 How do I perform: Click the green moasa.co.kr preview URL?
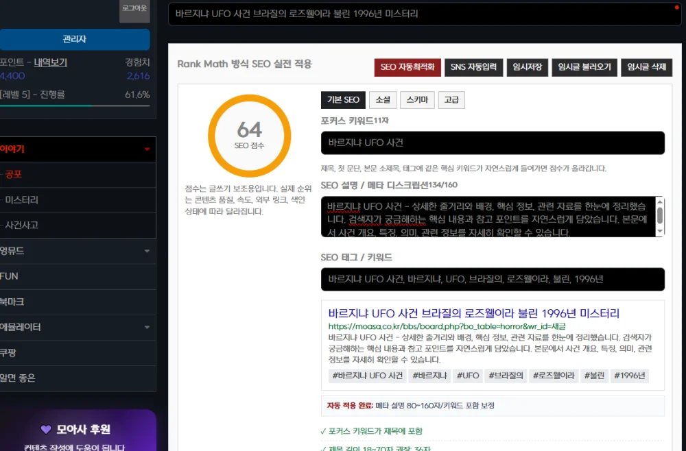(447, 326)
